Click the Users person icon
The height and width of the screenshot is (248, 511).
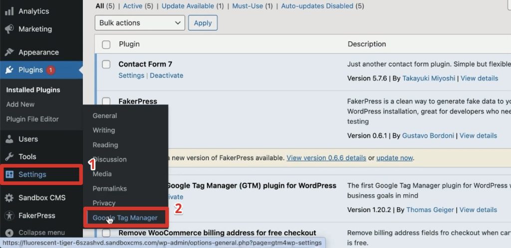[9, 139]
